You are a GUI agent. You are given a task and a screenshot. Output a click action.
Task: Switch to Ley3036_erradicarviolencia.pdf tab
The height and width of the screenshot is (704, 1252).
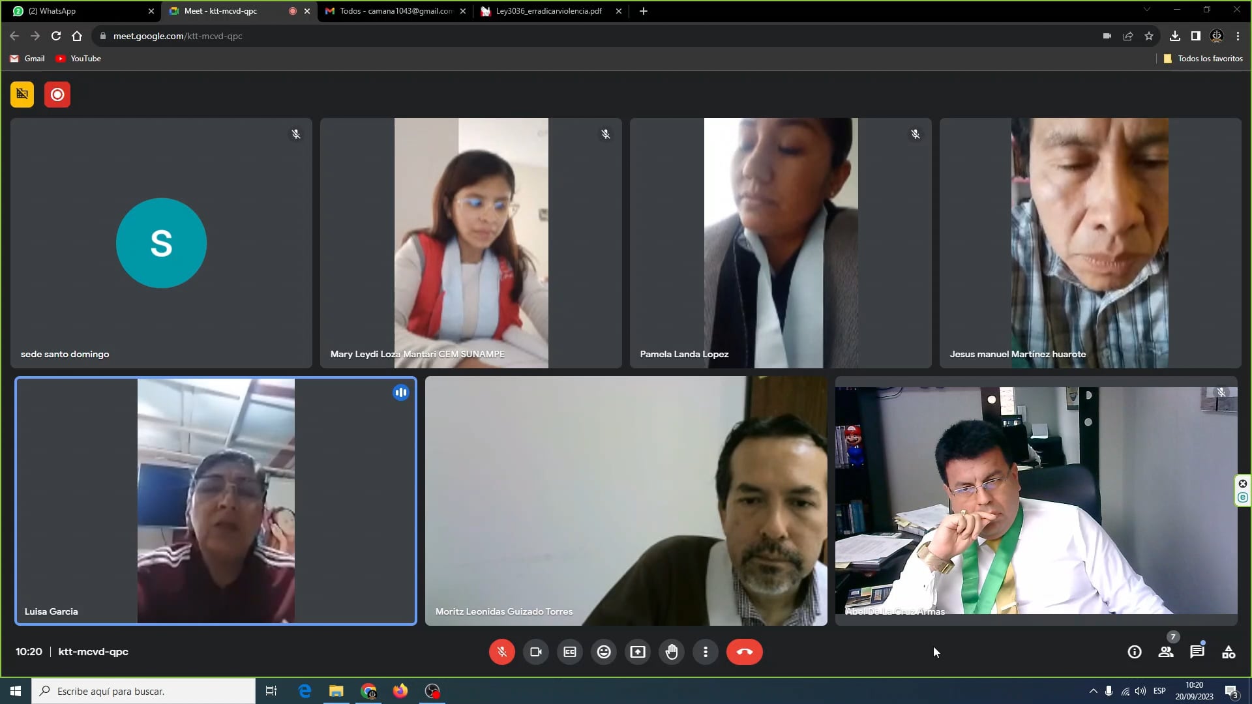coord(548,11)
